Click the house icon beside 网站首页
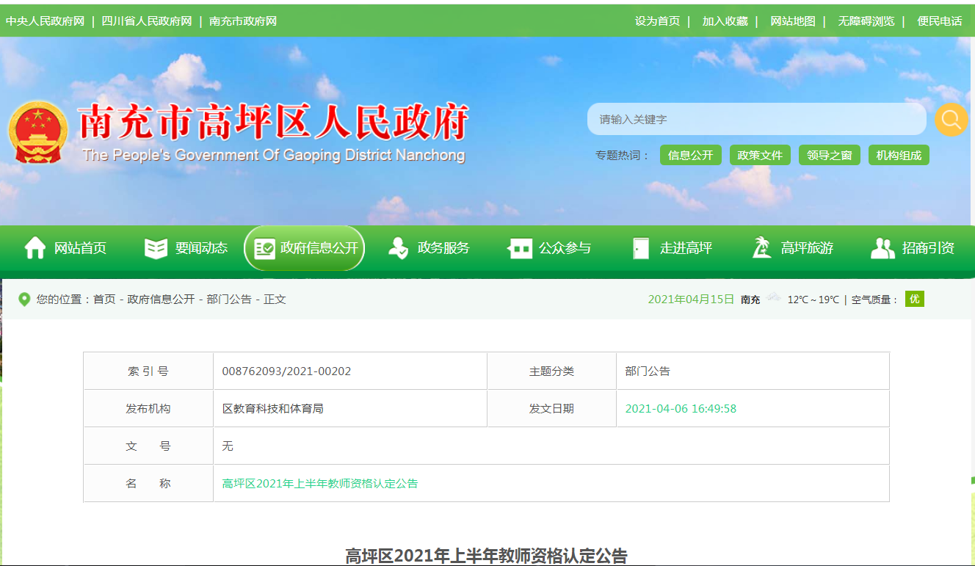This screenshot has height=566, width=975. click(x=35, y=248)
